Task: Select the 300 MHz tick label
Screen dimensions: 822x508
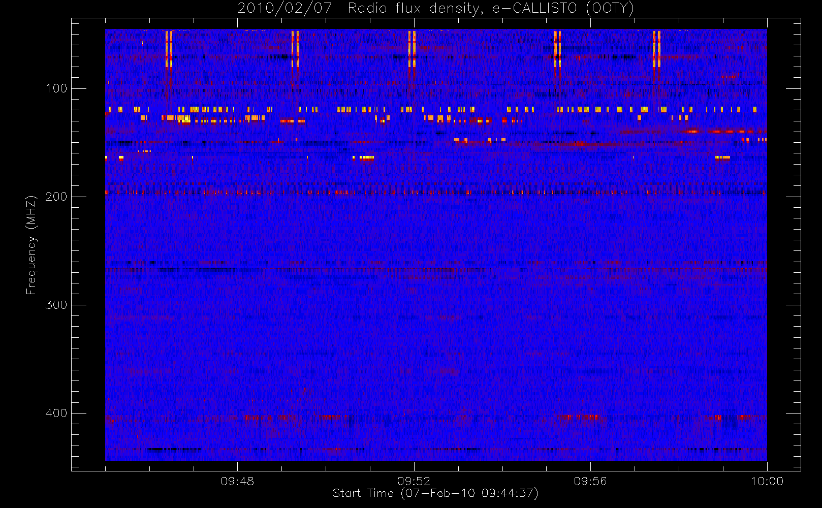Action: click(x=56, y=305)
